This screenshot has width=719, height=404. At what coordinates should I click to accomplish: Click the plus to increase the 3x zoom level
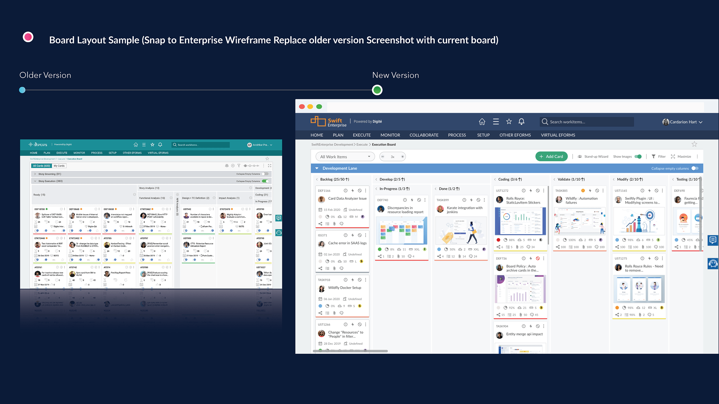click(402, 157)
